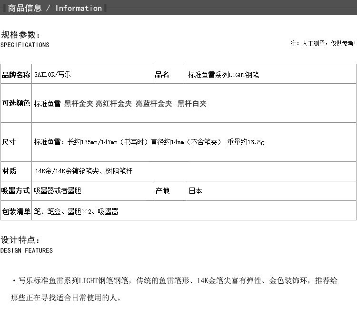Click the 吸墨方式 label cell
The image size is (357, 327).
[x=16, y=191]
